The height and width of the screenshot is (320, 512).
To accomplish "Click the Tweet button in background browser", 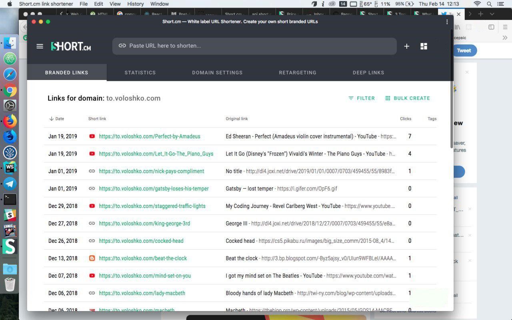I will point(464,50).
